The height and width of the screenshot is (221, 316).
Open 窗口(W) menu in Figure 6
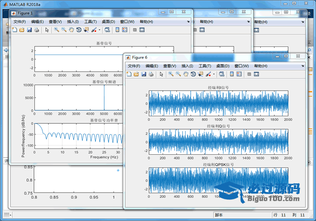coord(242,66)
